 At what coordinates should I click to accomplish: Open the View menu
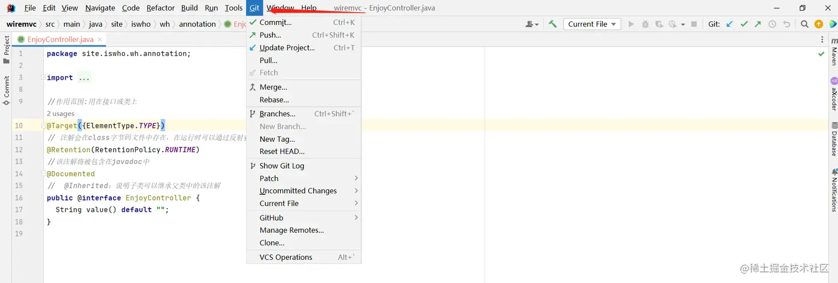[69, 8]
